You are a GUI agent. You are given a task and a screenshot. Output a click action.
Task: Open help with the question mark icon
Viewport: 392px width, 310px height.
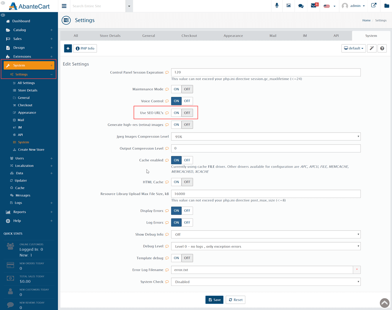(382, 49)
